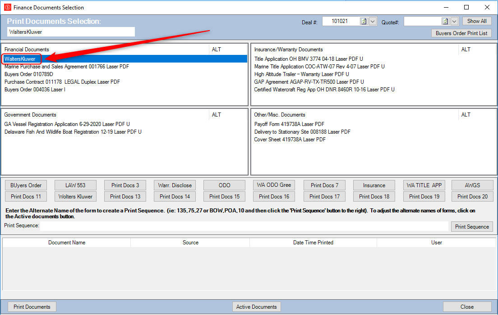
Task: Click the Insurance button
Action: pos(374,185)
